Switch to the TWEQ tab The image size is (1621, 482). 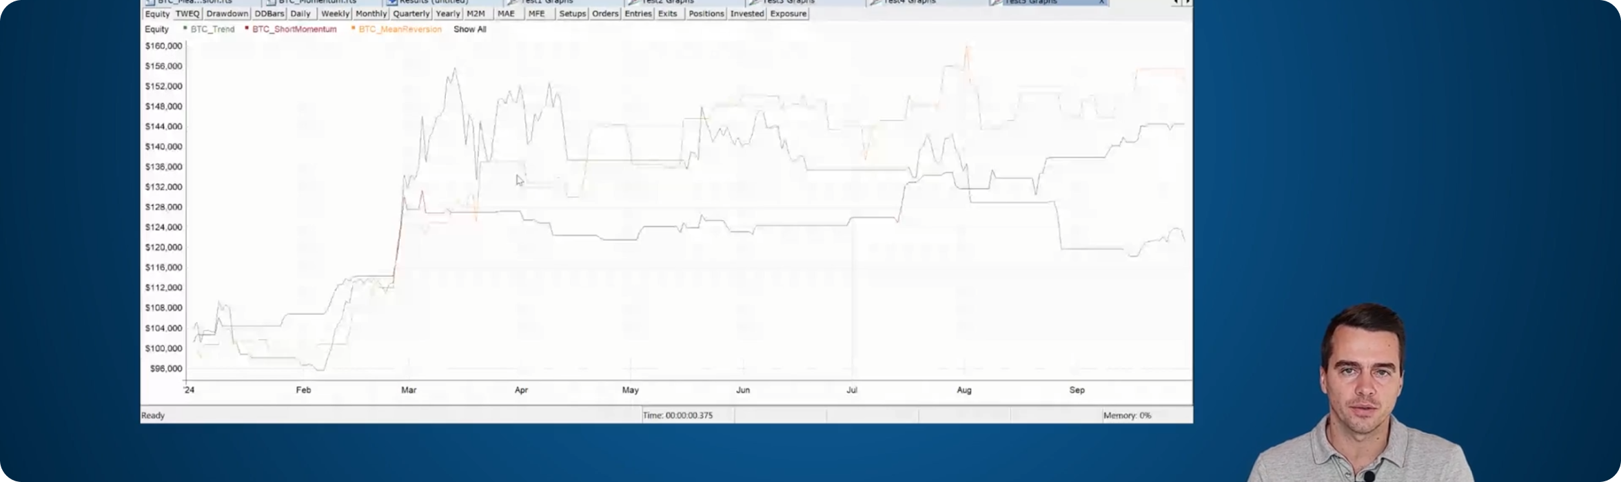tap(187, 14)
